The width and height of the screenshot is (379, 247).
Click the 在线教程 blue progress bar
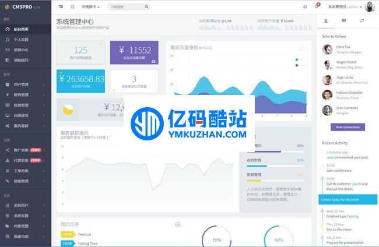tap(275, 166)
